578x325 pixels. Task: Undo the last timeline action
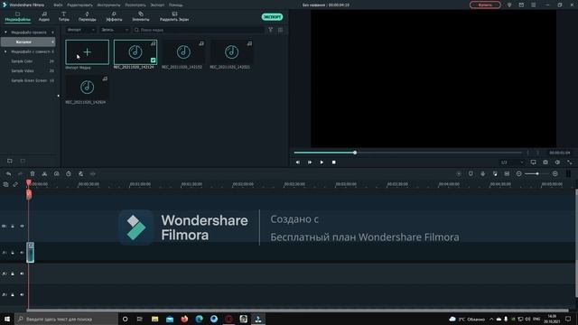8,173
